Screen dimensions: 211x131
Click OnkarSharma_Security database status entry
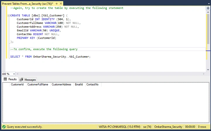(168, 127)
